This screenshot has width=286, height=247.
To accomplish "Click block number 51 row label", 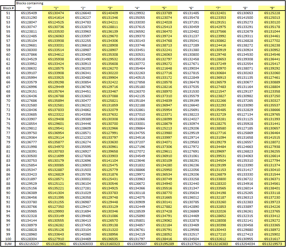I will (x=8, y=13).
